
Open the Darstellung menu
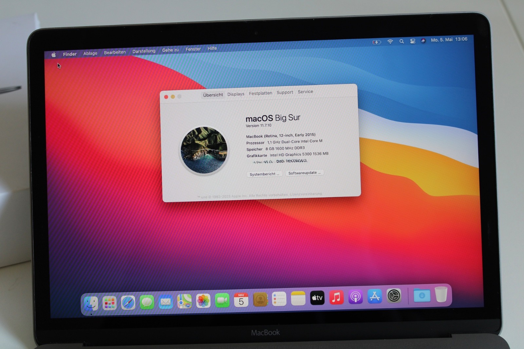click(x=144, y=51)
